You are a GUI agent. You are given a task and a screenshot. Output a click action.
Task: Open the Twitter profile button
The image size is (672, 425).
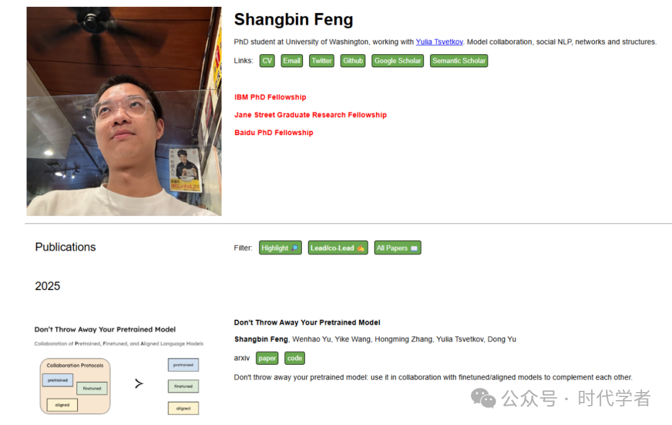click(322, 61)
